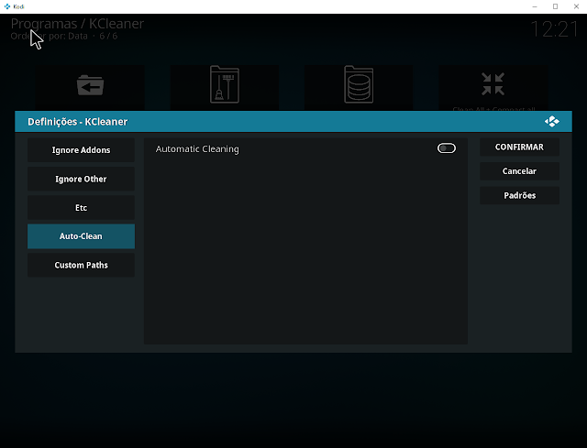Click the Kodi logo in dialog header
Screen dimensions: 587x448
552,122
